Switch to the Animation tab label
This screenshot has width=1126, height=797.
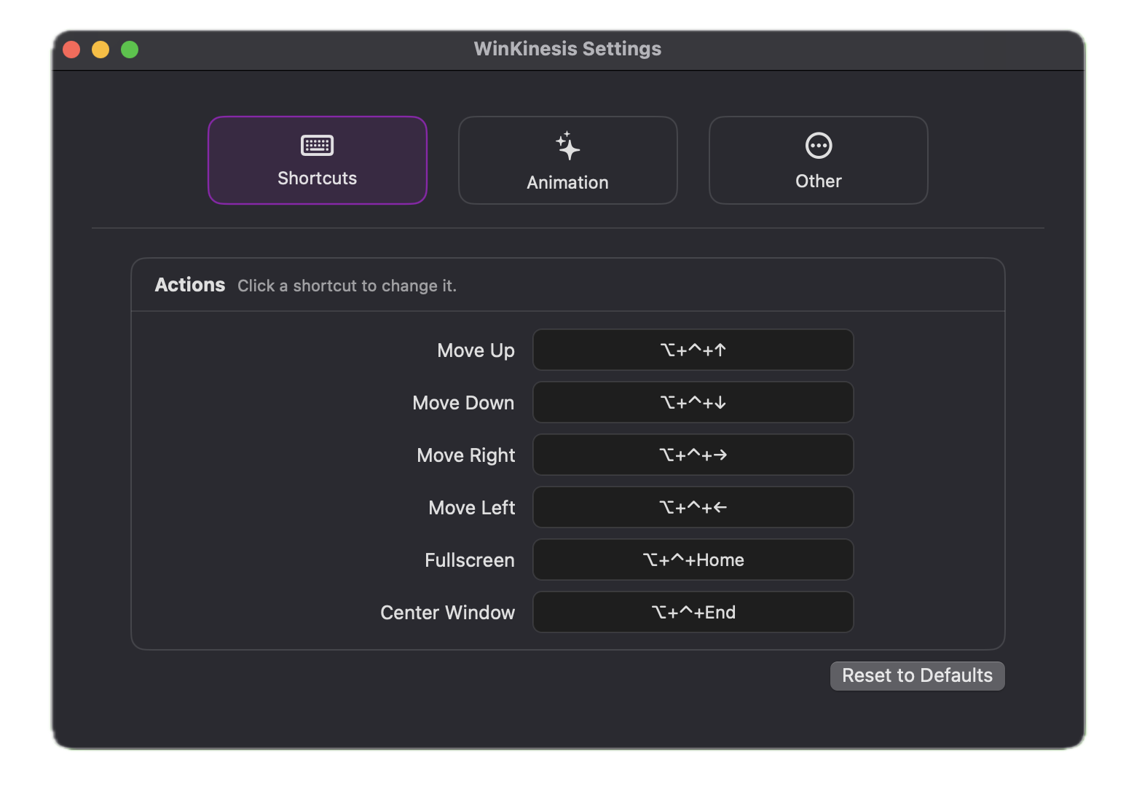coord(567,183)
